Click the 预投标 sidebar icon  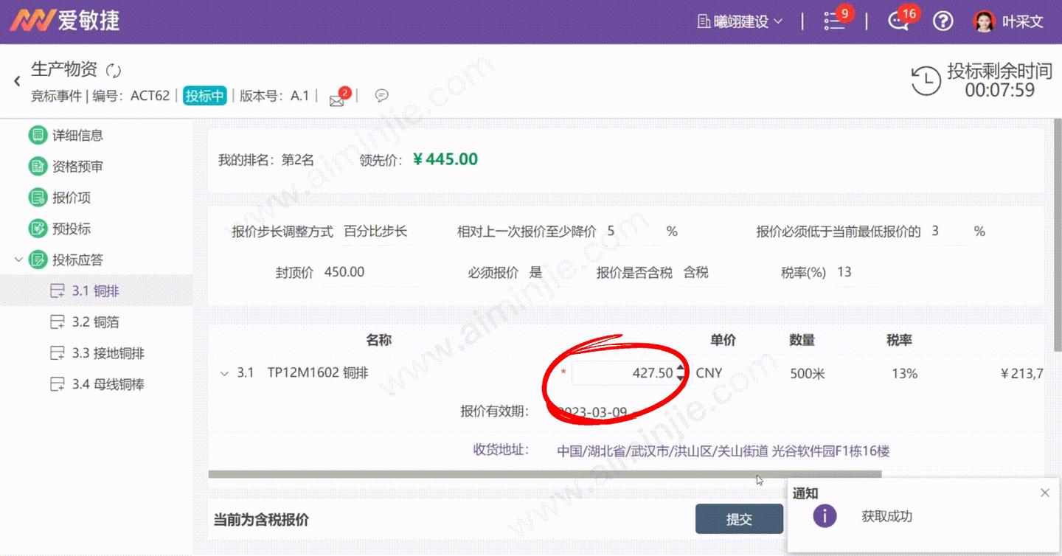(x=38, y=229)
